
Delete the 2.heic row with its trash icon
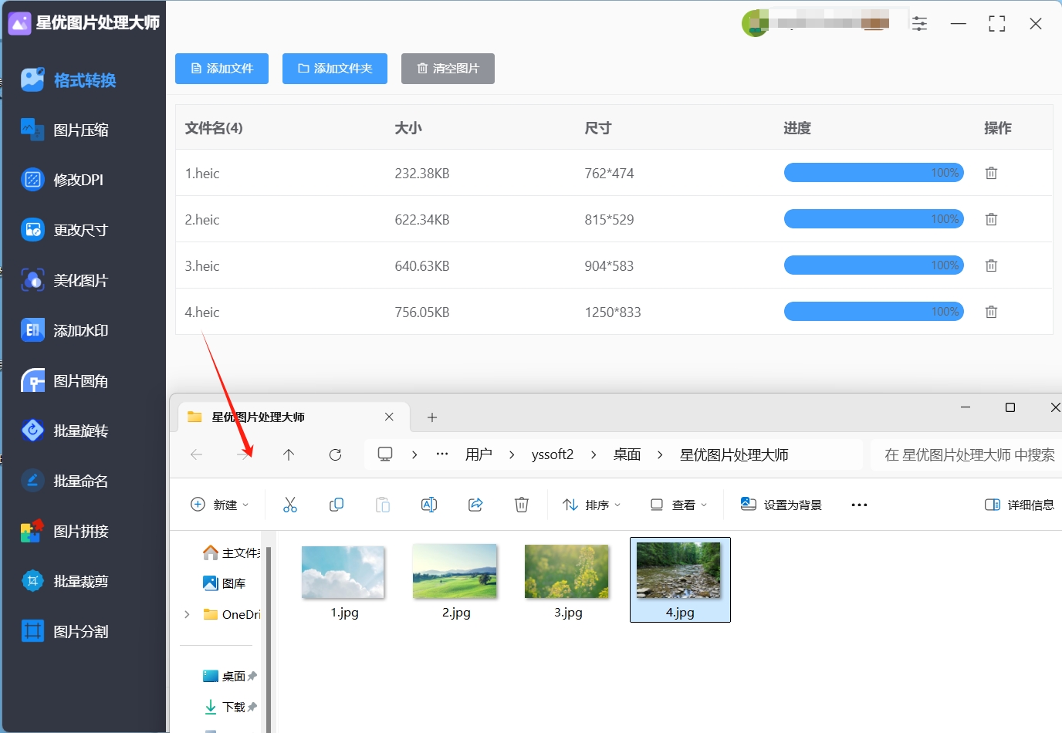(x=992, y=219)
